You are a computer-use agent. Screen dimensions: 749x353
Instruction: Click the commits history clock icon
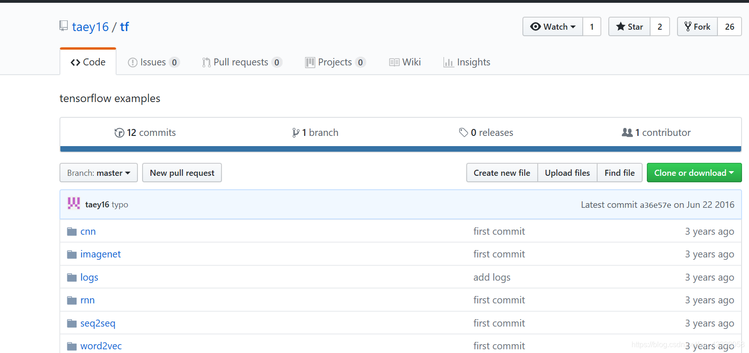[x=119, y=133]
